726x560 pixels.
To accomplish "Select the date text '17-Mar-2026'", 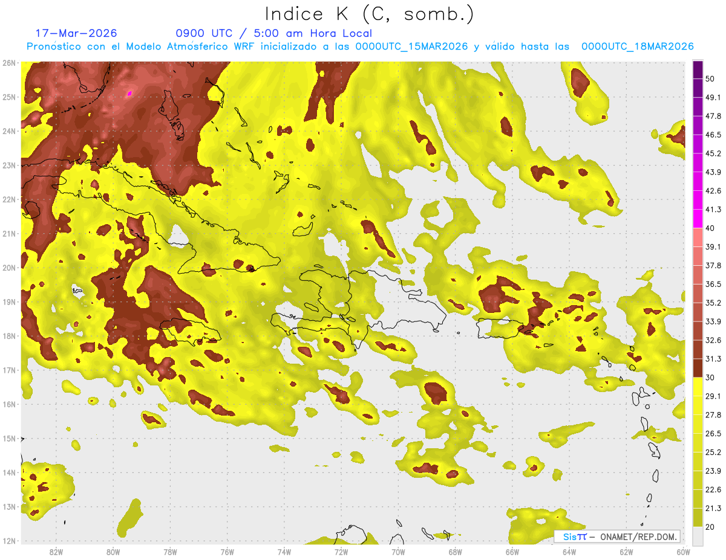I will (76, 33).
